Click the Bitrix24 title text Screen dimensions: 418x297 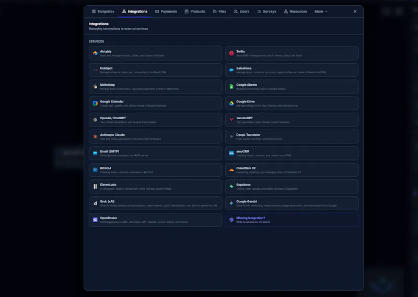click(106, 168)
